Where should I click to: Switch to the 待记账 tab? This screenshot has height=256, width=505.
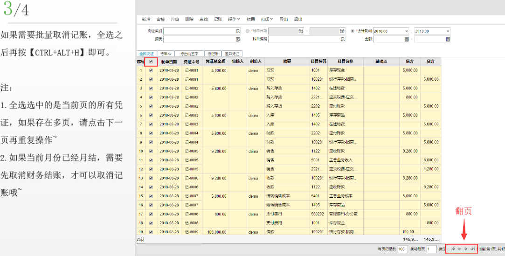coord(213,54)
